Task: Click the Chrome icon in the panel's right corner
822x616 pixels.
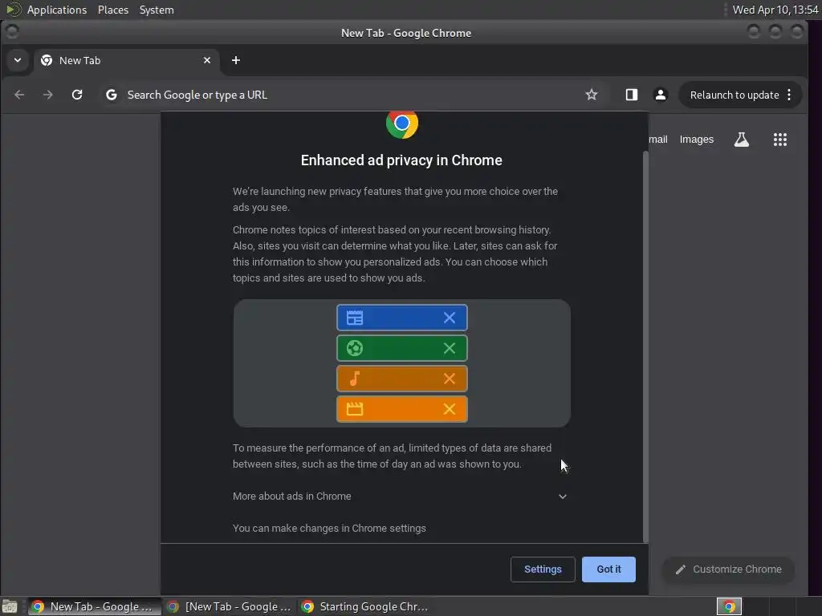Action: pyautogui.click(x=729, y=606)
